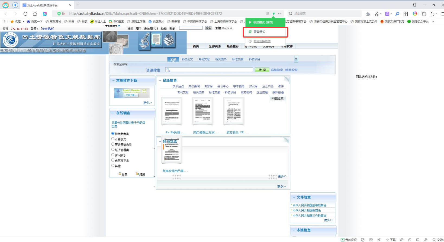Click the speaker mute icon in status bar
Image resolution: width=444 pixels, height=242 pixels.
[426, 240]
